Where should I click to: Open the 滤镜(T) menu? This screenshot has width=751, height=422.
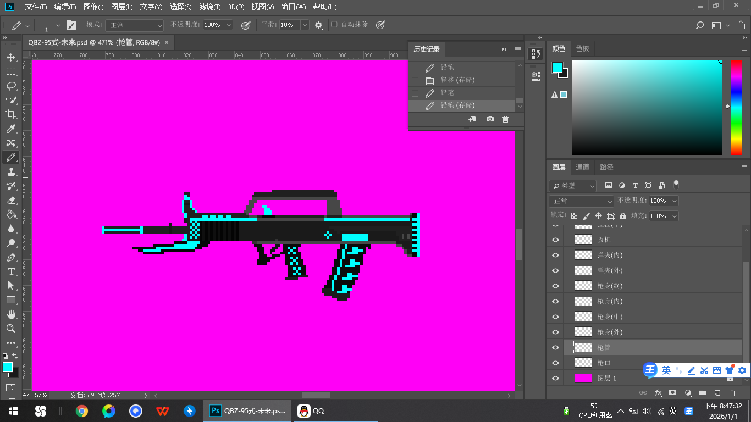click(x=209, y=7)
